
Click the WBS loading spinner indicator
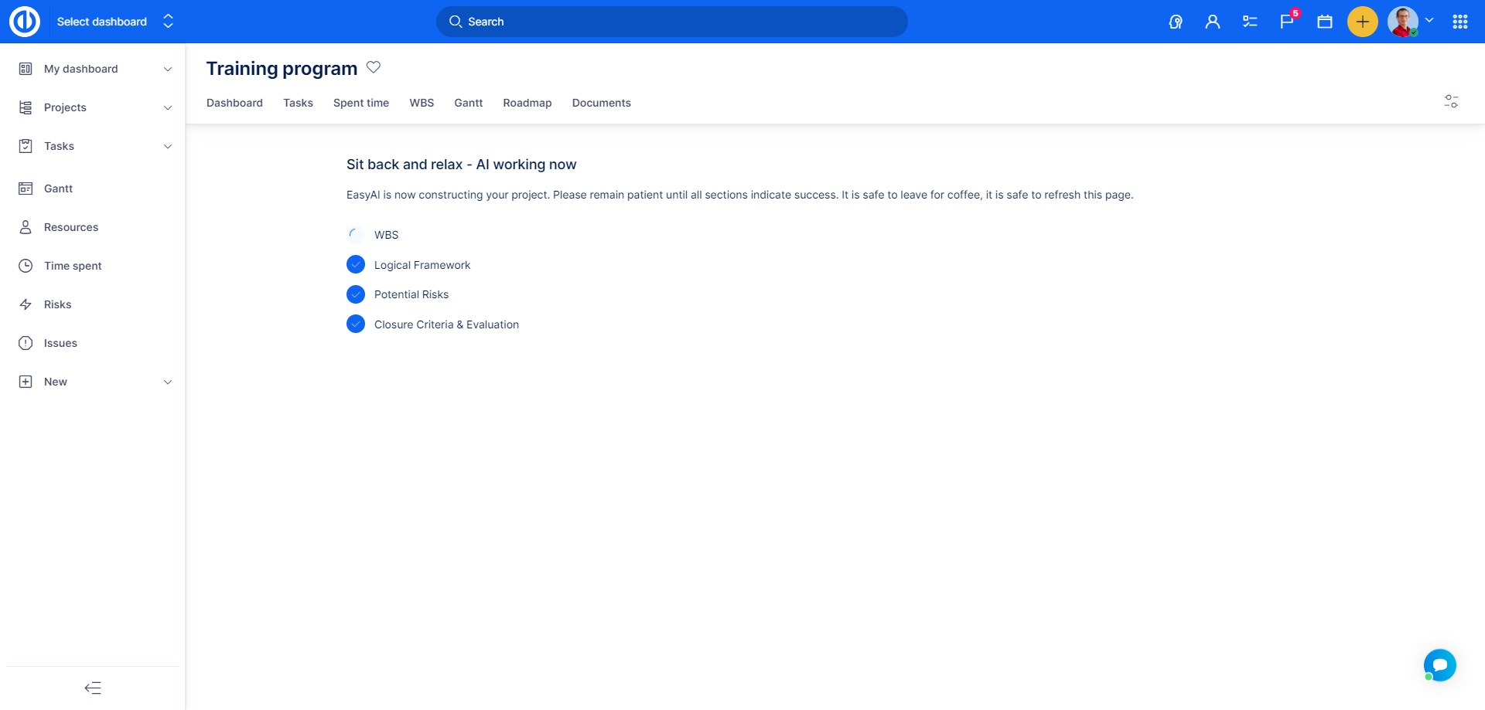[x=355, y=235]
